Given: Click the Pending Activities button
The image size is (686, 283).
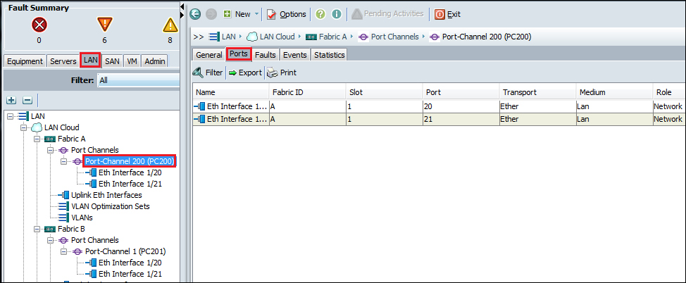Looking at the screenshot, I should click(x=388, y=14).
